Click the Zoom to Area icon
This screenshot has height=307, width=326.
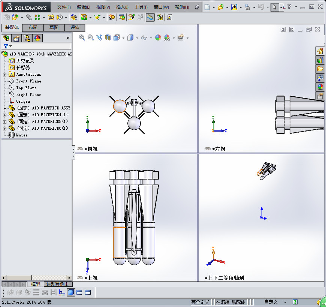point(90,37)
